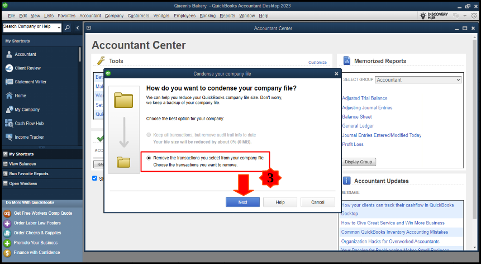This screenshot has width=481, height=264.
Task: Open the Accountant shortcut icon
Action: [9, 54]
